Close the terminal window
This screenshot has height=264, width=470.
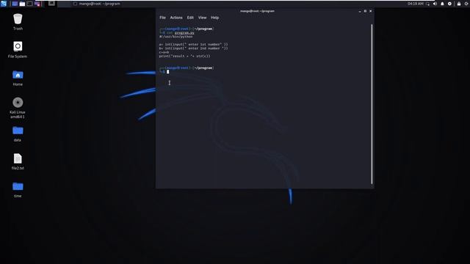point(370,11)
